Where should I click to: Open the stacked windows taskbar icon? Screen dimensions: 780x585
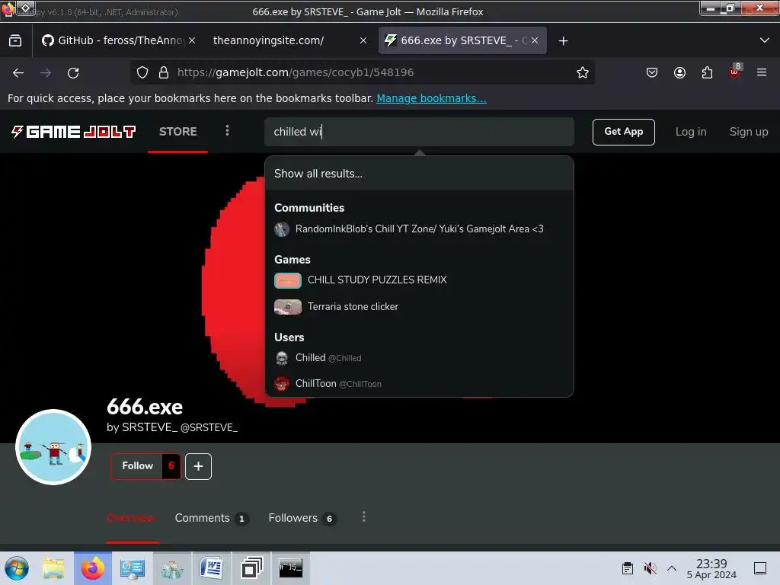251,568
